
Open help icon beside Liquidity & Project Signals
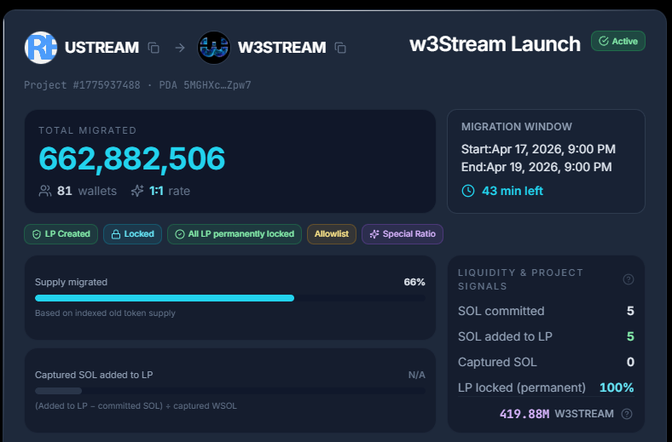629,279
